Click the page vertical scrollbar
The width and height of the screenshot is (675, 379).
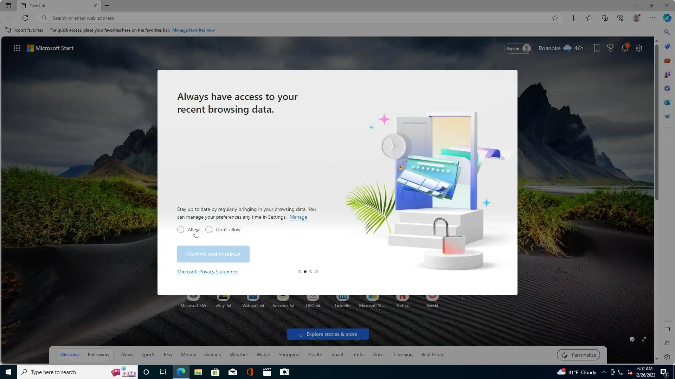656,123
